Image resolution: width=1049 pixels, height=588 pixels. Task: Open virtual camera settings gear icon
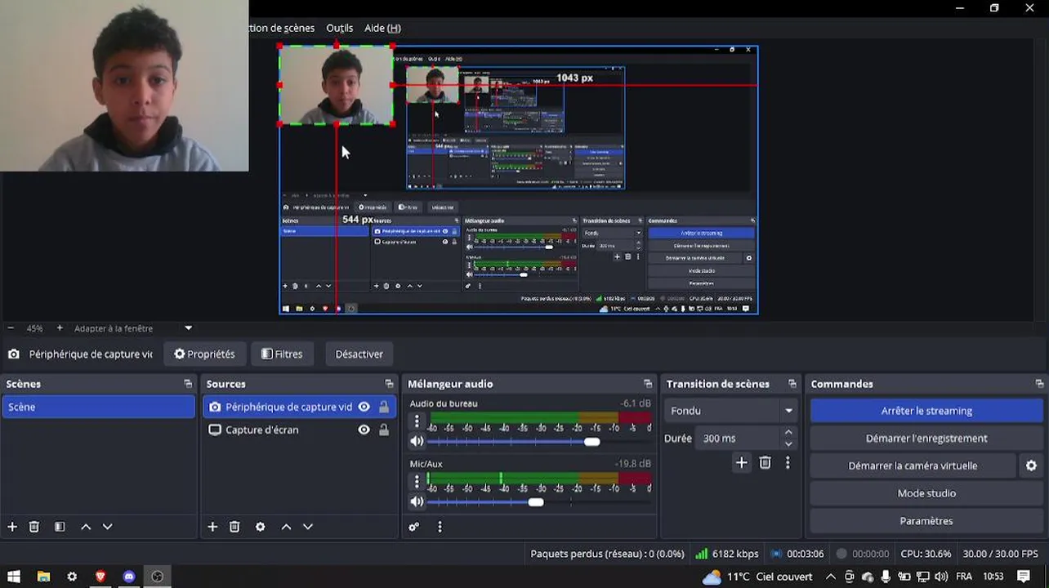pyautogui.click(x=1031, y=465)
